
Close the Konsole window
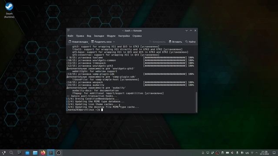(x=195, y=30)
